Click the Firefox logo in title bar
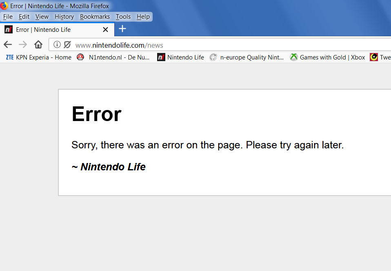 coord(4,6)
